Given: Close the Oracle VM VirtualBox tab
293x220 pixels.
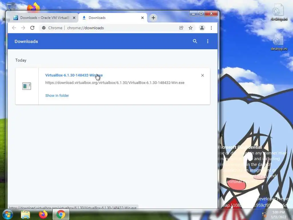Looking at the screenshot, I should coord(74,18).
